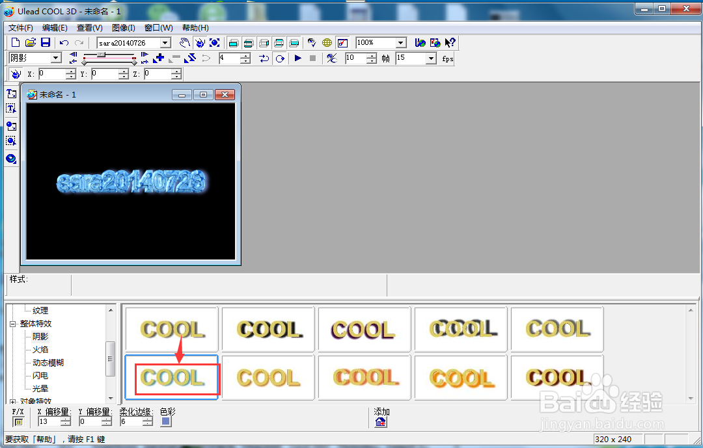The width and height of the screenshot is (703, 448).
Task: Click the effects tree vertical scrollbar thumb
Action: [x=110, y=358]
